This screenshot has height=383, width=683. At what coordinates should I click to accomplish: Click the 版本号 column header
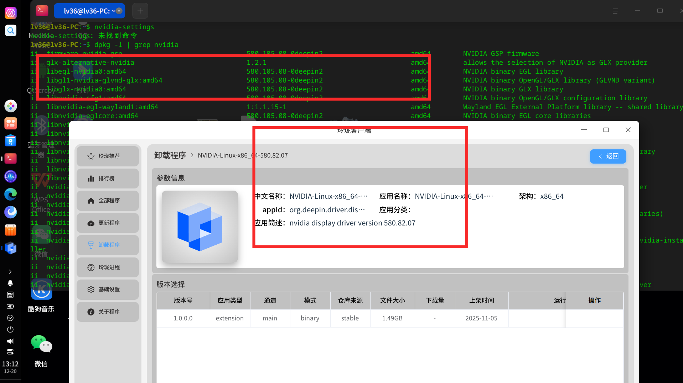click(x=183, y=300)
